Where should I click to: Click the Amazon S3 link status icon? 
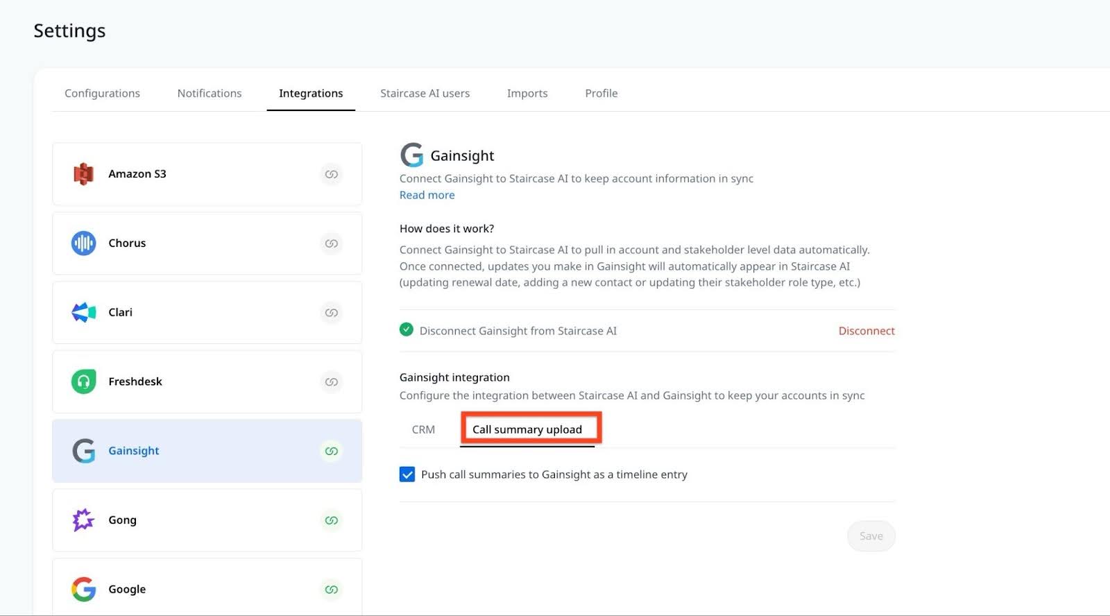point(332,174)
